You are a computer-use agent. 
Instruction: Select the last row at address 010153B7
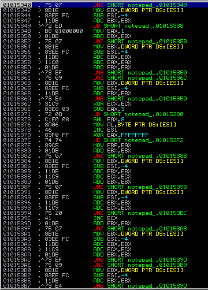[104, 285]
